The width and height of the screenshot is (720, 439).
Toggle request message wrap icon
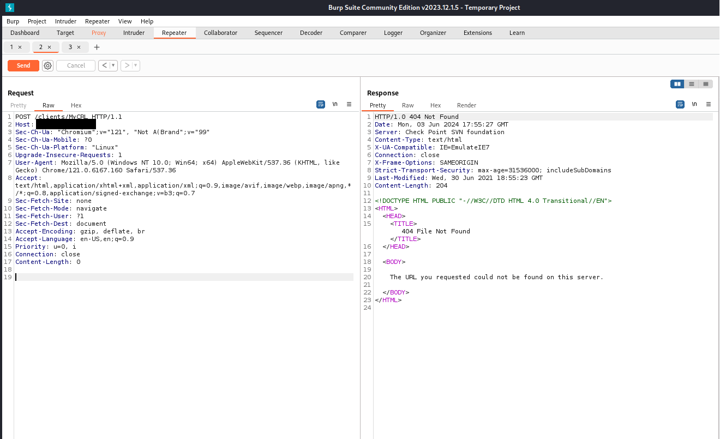point(321,104)
